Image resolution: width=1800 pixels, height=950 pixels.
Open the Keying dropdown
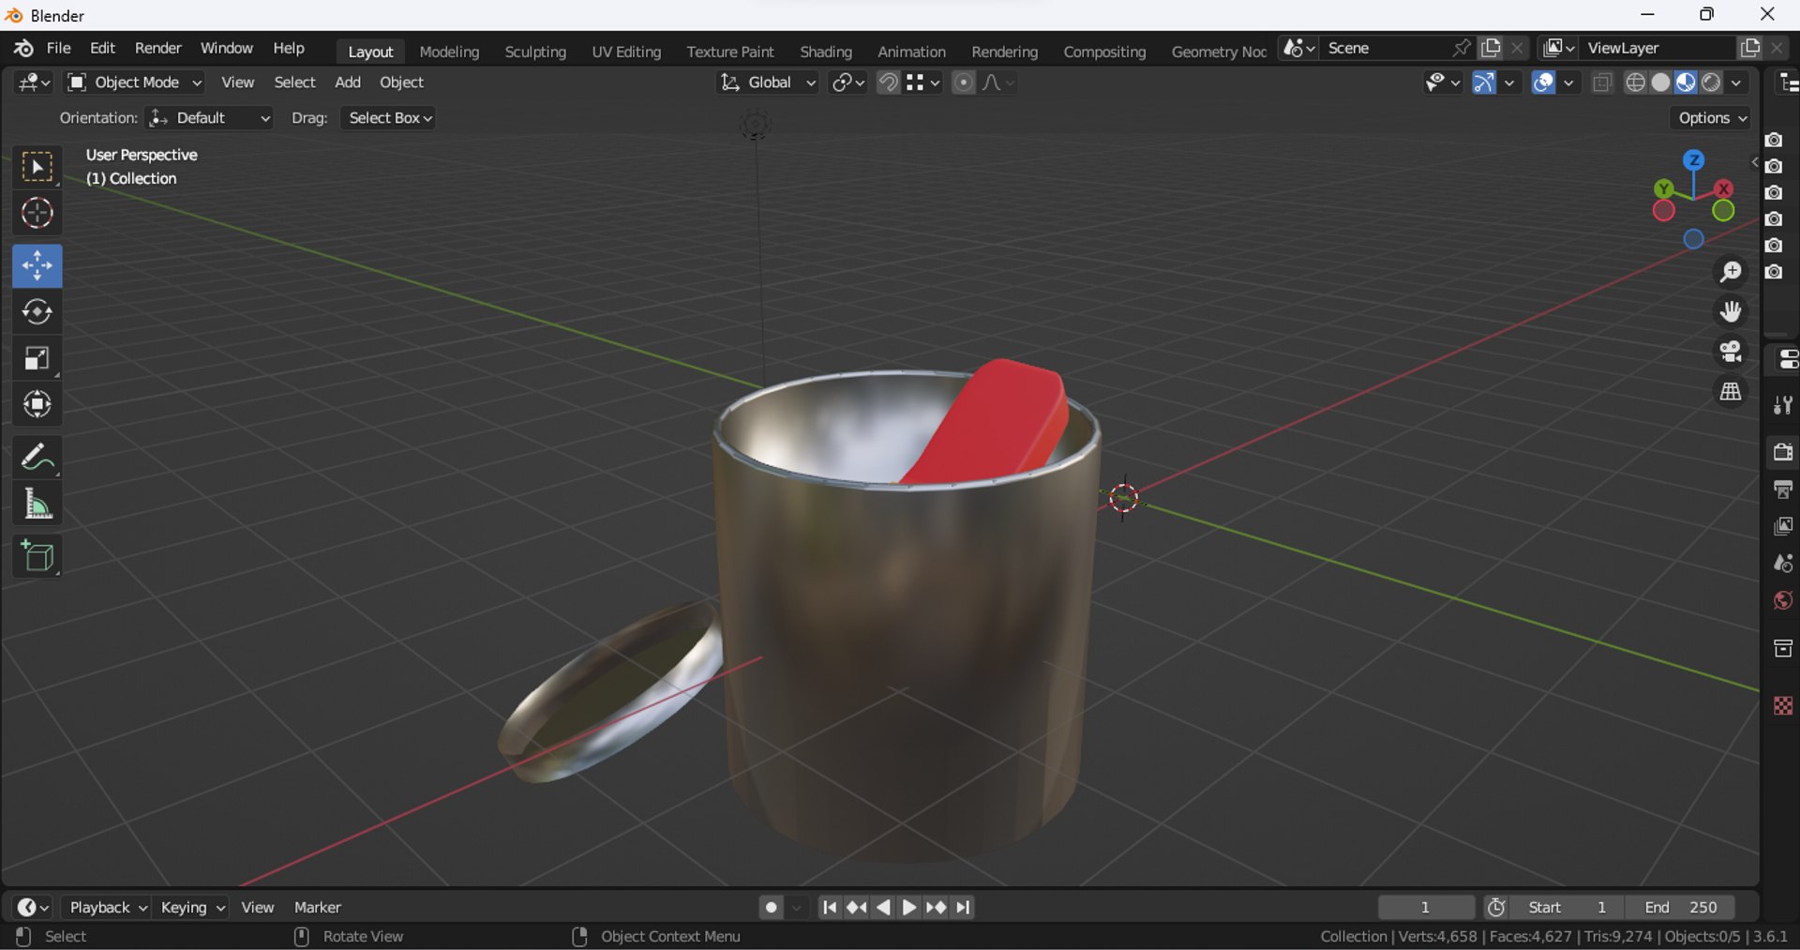pyautogui.click(x=191, y=907)
